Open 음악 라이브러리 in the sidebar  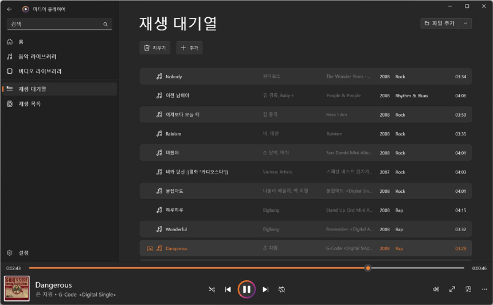point(37,57)
